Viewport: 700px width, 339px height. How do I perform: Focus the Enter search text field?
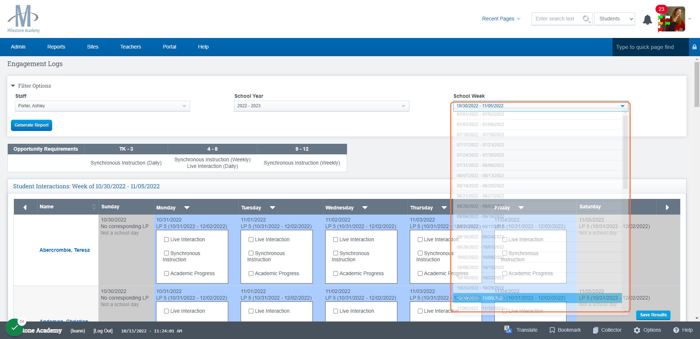(x=557, y=19)
